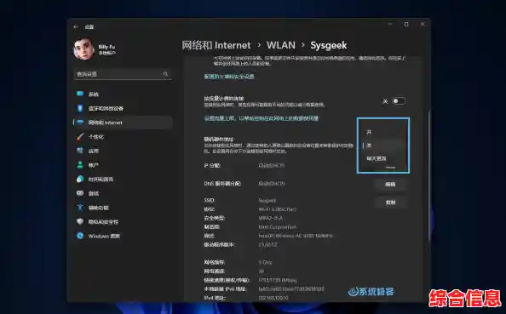Click the Sysgeek breadcrumb title
Viewport: 506px width, 314px height.
point(329,45)
